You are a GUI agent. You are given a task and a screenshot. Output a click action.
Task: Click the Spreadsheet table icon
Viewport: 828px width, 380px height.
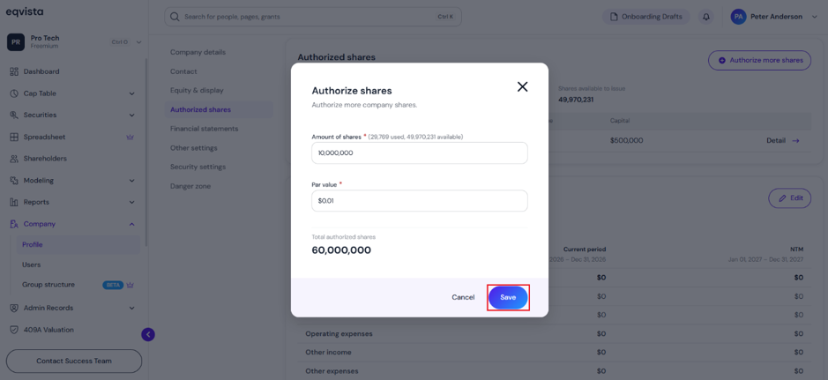coord(14,138)
